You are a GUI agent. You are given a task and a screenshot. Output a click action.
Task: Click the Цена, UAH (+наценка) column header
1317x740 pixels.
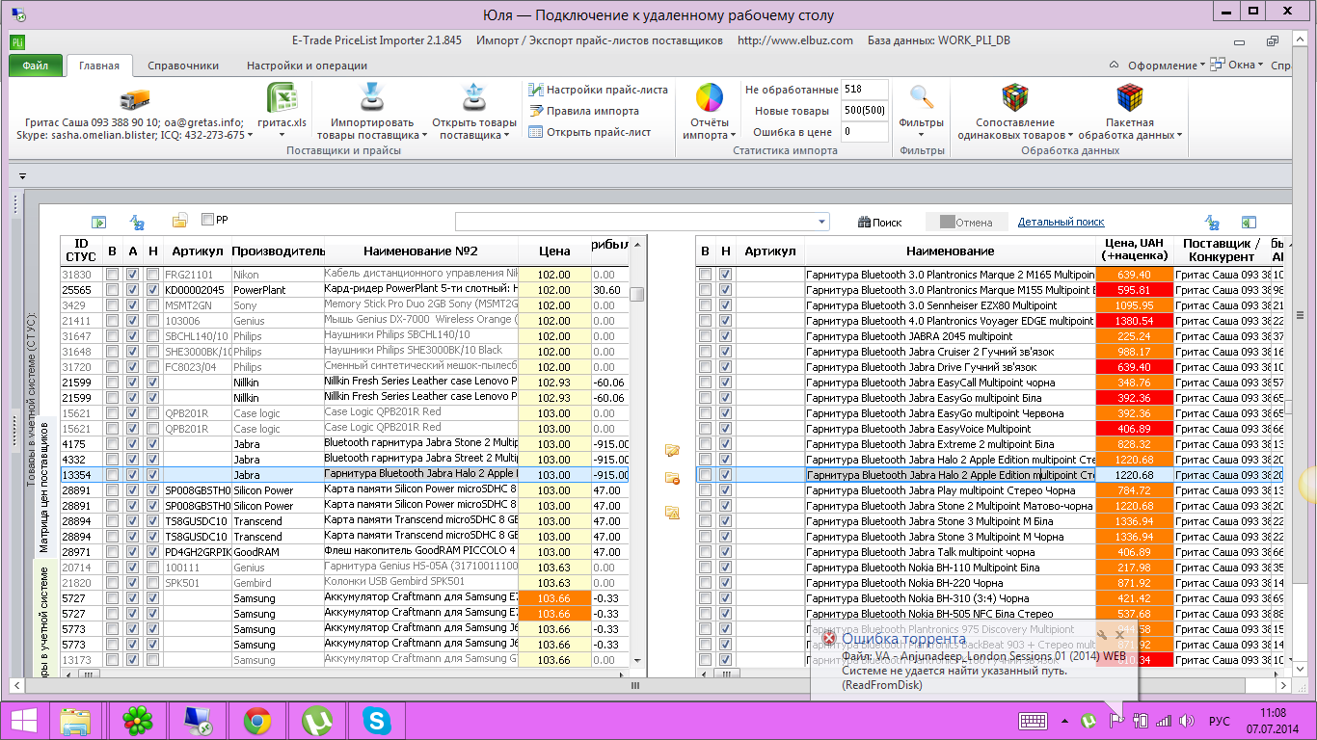(1134, 251)
